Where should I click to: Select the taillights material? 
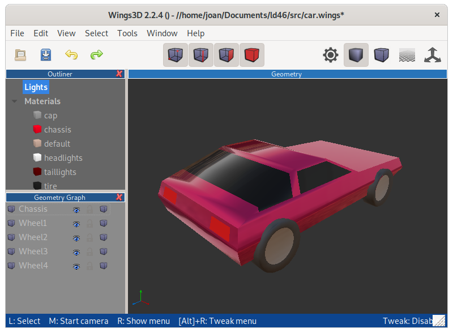(60, 172)
